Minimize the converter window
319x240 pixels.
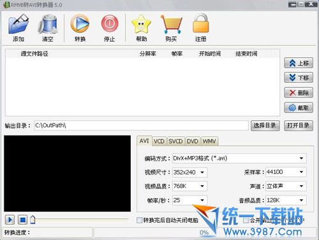(292, 4)
